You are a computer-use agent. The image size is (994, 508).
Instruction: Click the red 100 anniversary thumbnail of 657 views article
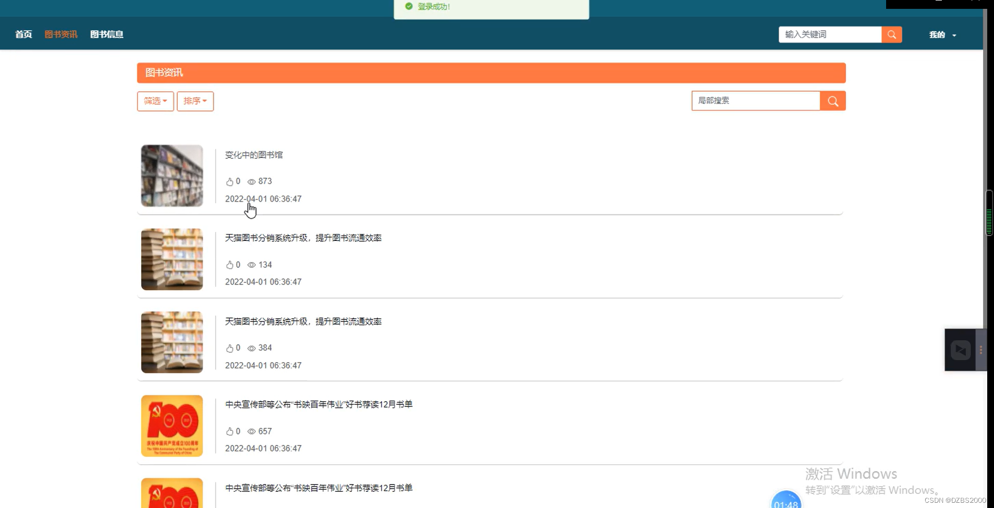coord(172,426)
